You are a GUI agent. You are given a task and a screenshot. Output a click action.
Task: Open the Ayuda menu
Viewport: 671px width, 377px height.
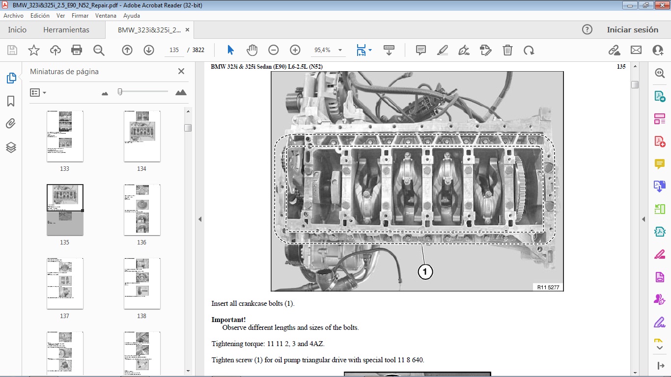pyautogui.click(x=132, y=16)
